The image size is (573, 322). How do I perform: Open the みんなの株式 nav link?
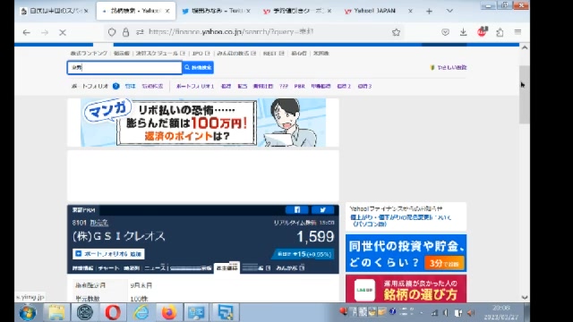click(236, 54)
